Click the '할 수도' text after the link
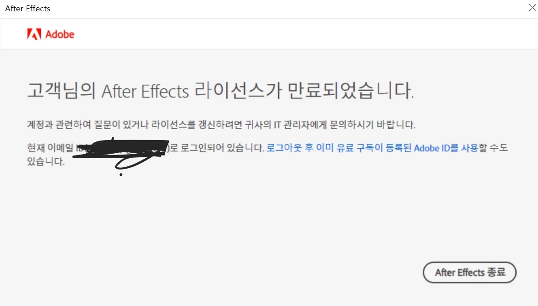538x306 pixels. click(494, 148)
